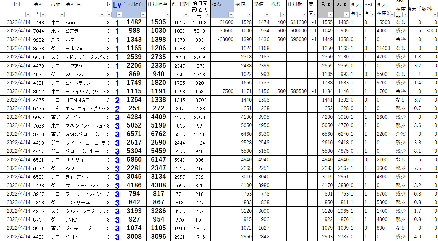Select the モルフォ company name cell
Screen dimensions: 438x241
coord(85,48)
